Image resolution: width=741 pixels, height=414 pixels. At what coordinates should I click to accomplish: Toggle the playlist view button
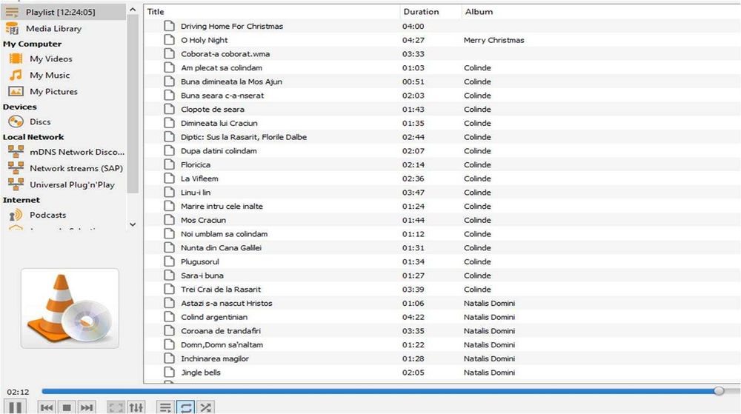tap(165, 407)
